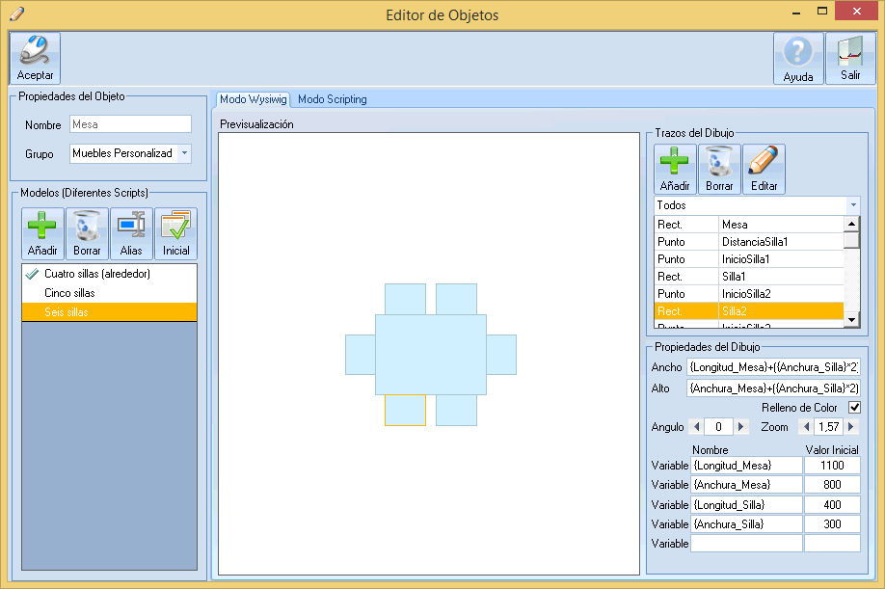The width and height of the screenshot is (885, 589).
Task: Expand the Todos filter dropdown
Action: (852, 205)
